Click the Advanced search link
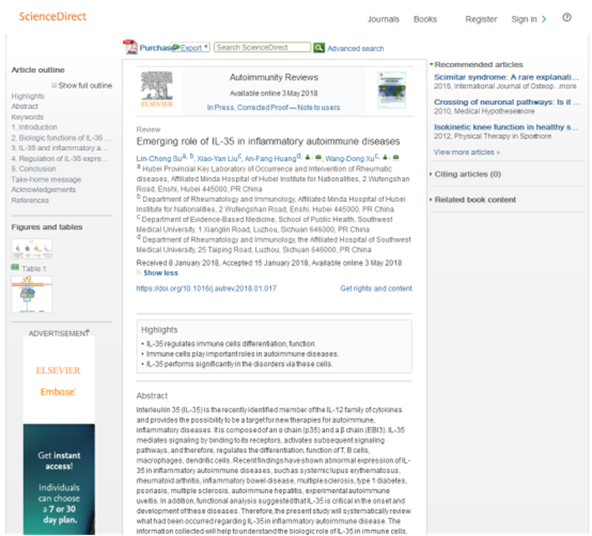 tap(355, 49)
